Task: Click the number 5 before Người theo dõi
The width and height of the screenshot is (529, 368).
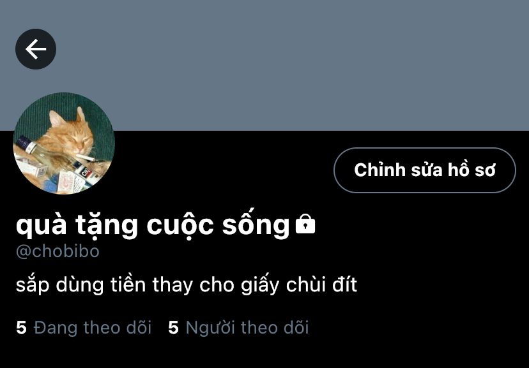Action: (173, 328)
